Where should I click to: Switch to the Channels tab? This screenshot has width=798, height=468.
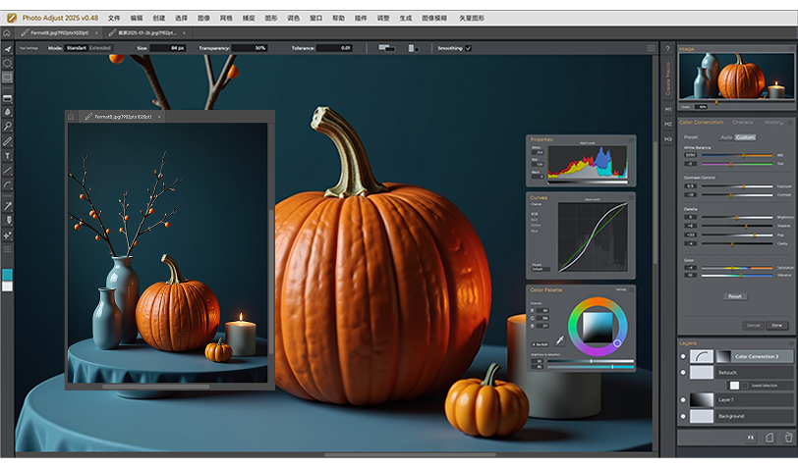(x=743, y=123)
